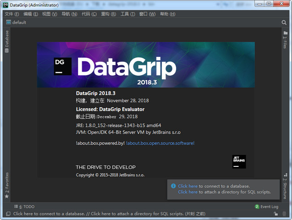292x220 pixels.
Task: Click the status bar message about connecting
Action: tap(109, 214)
